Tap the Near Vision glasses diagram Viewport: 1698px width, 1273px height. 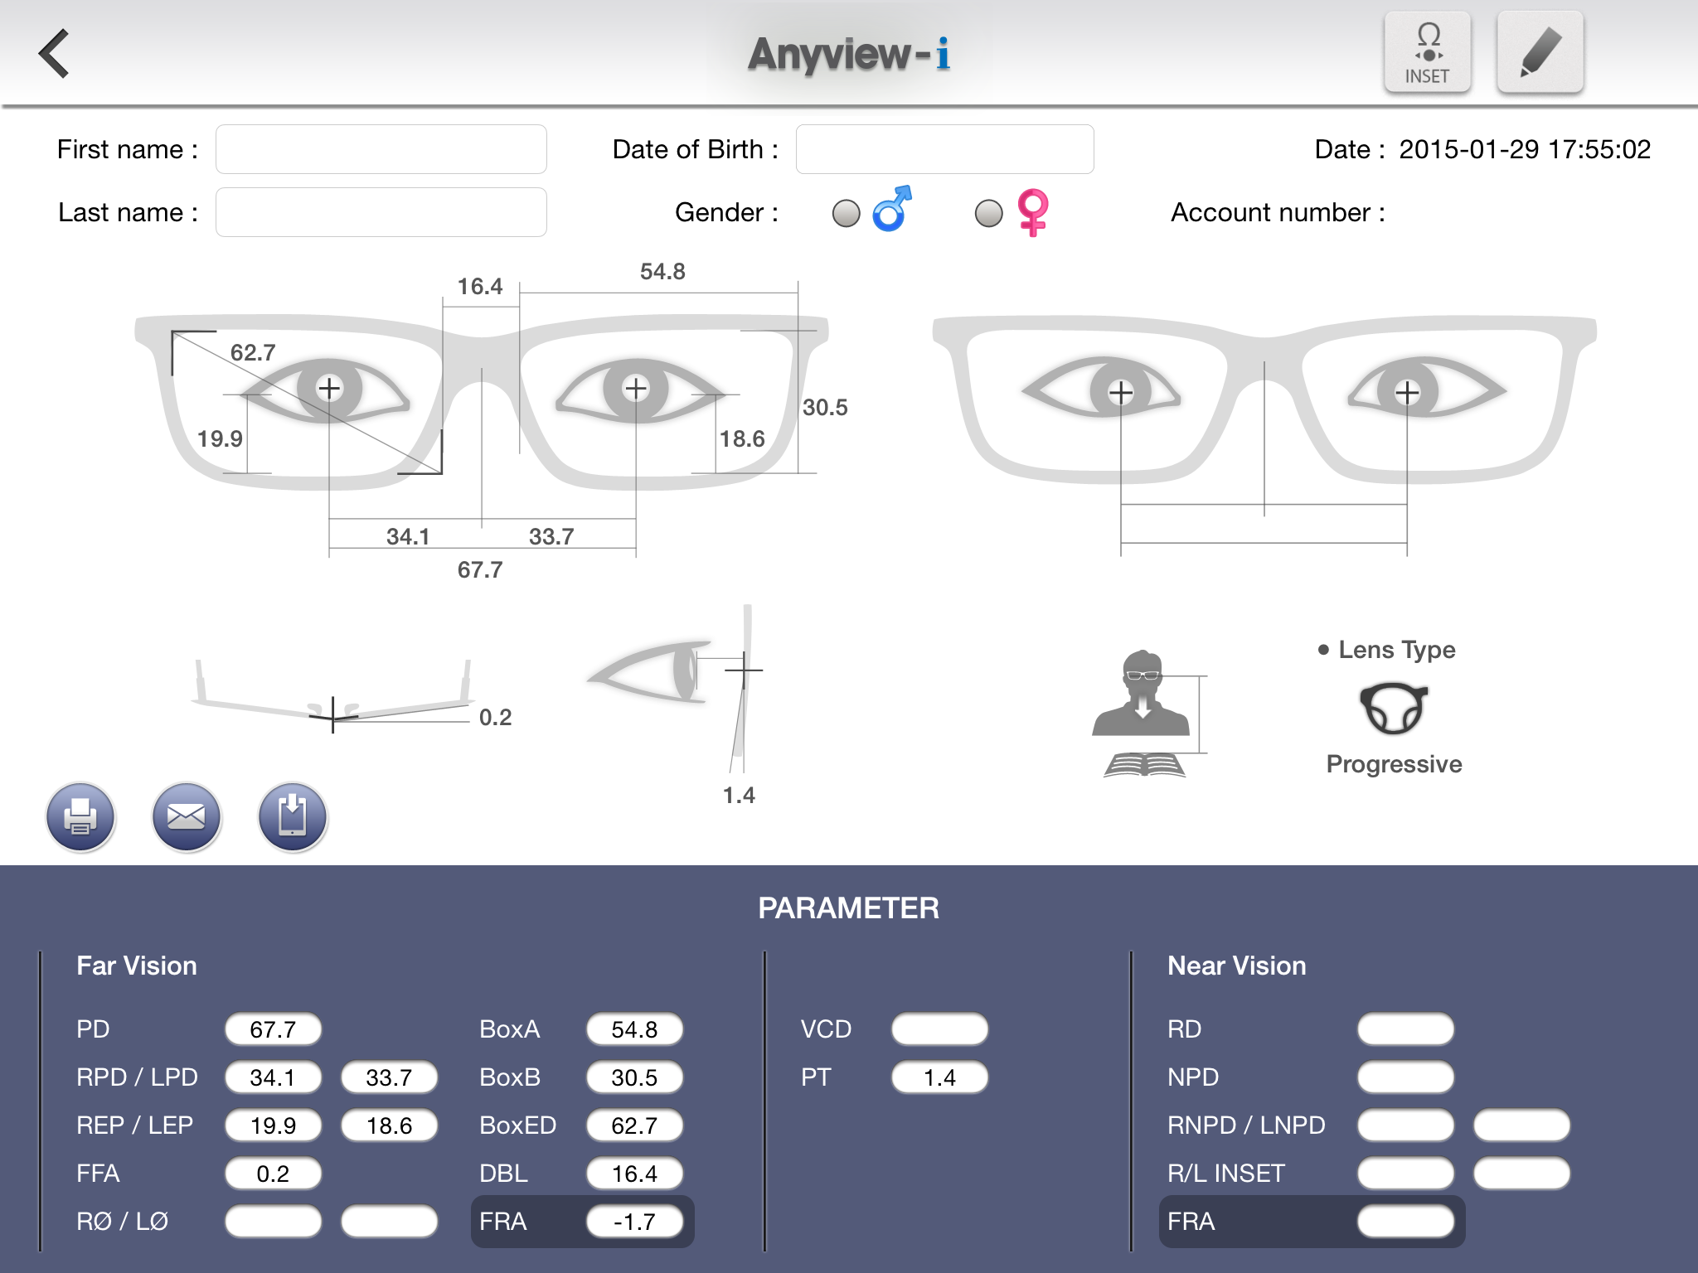click(1264, 435)
